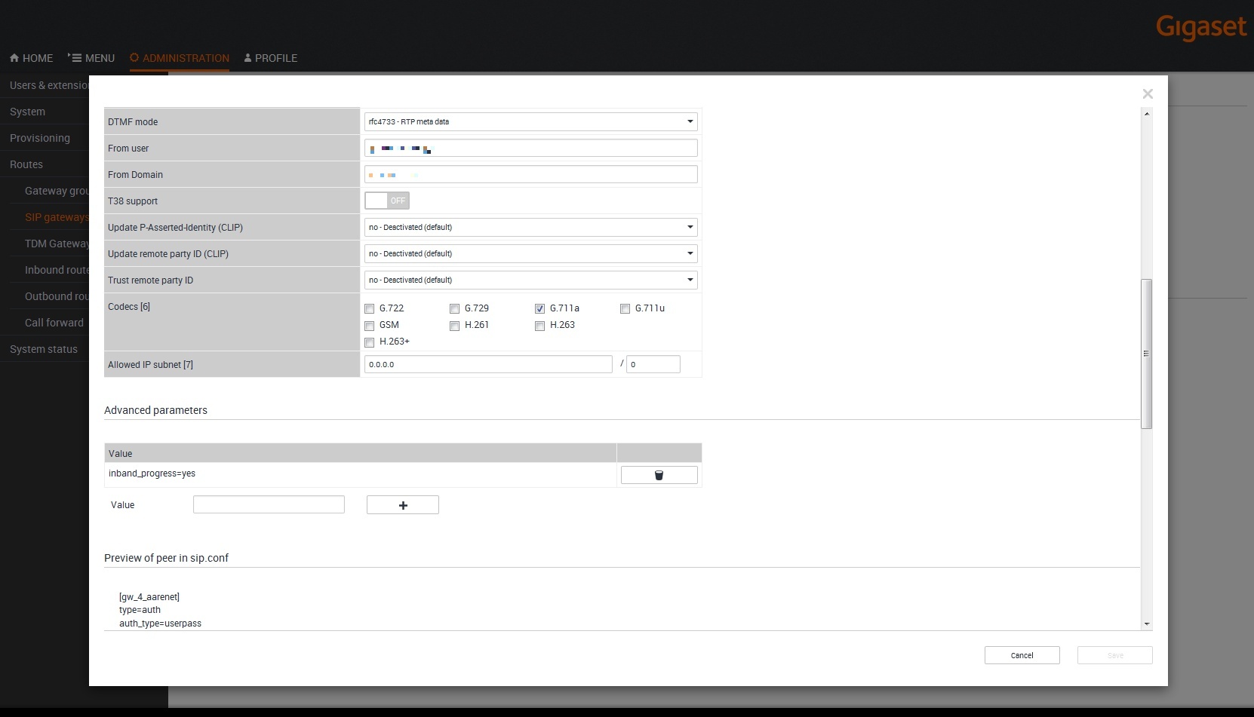
Task: Click the dialog scrollbar up arrow
Action: pyautogui.click(x=1147, y=114)
